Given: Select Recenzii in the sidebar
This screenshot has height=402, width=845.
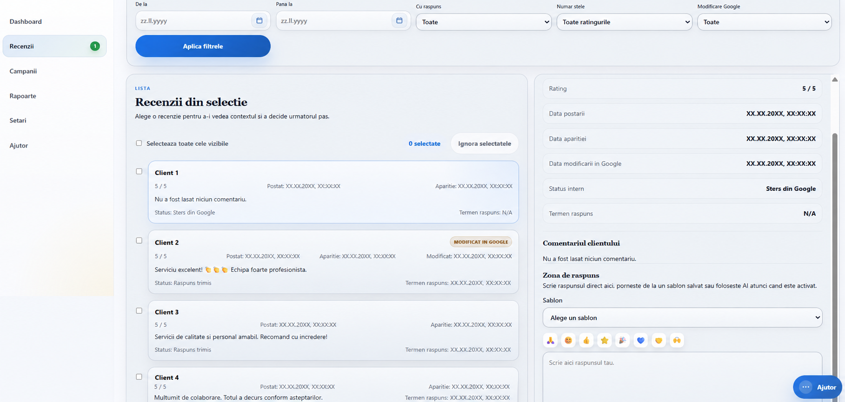Looking at the screenshot, I should click(x=54, y=46).
